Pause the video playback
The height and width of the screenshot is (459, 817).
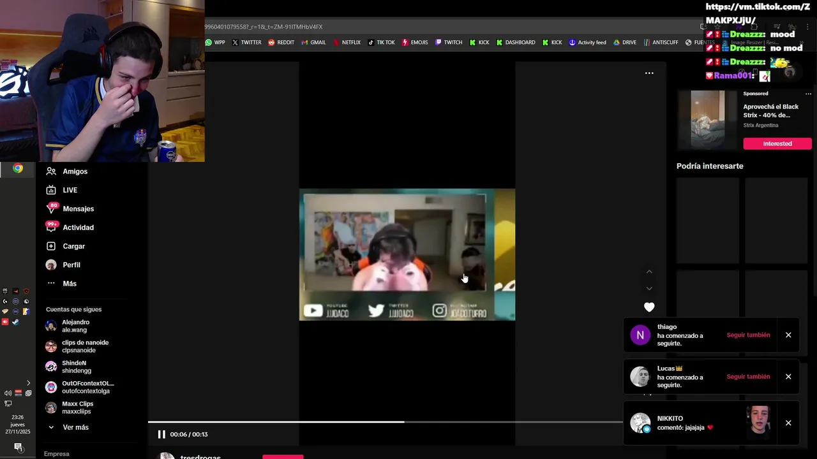[x=161, y=434]
